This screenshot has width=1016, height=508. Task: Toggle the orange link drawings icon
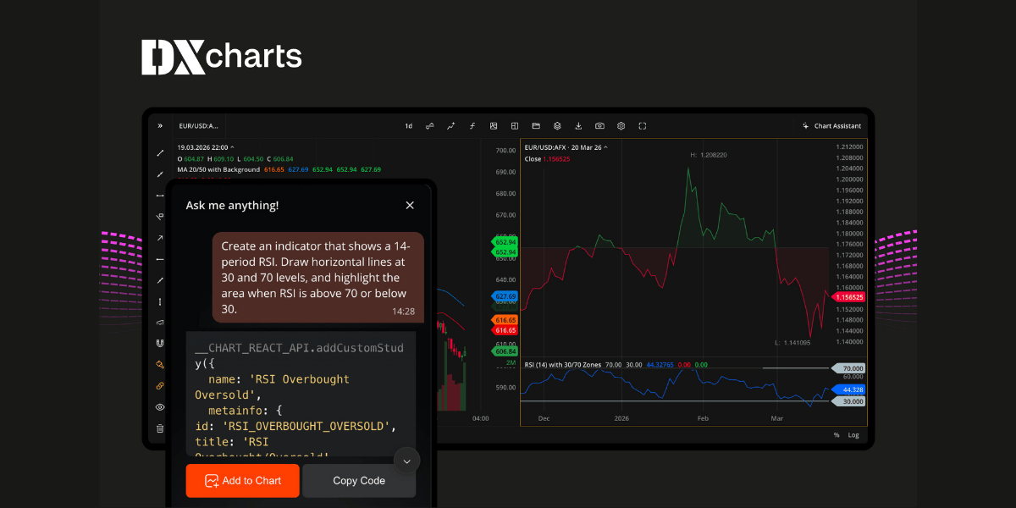point(160,386)
